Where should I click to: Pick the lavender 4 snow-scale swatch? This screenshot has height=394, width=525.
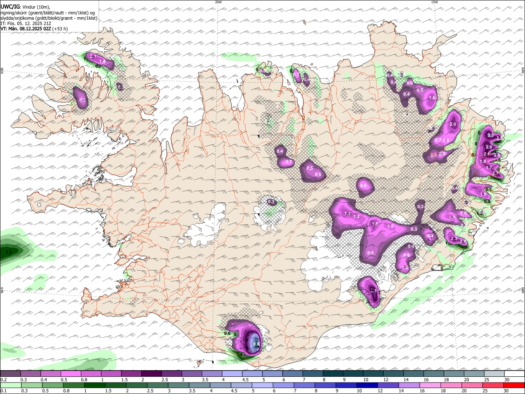(x=232, y=374)
